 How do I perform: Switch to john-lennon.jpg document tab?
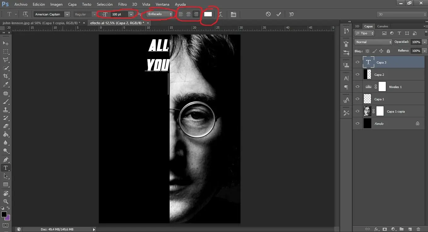tap(41, 23)
